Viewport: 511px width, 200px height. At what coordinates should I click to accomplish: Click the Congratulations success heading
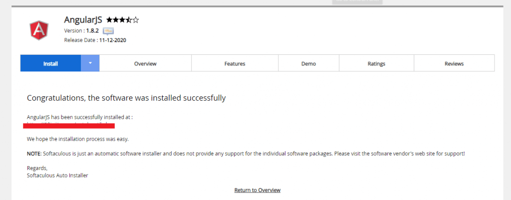coord(126,98)
